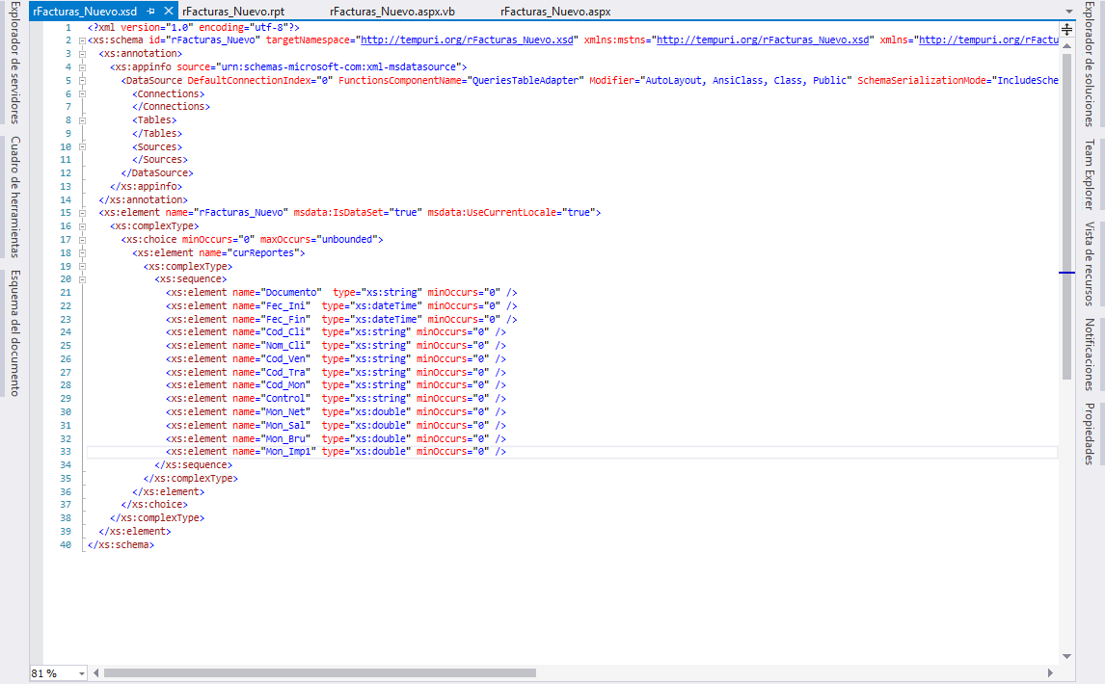Viewport: 1105px width, 684px height.
Task: Close the rFacturas_Nuevo.xsd tab
Action: [169, 11]
